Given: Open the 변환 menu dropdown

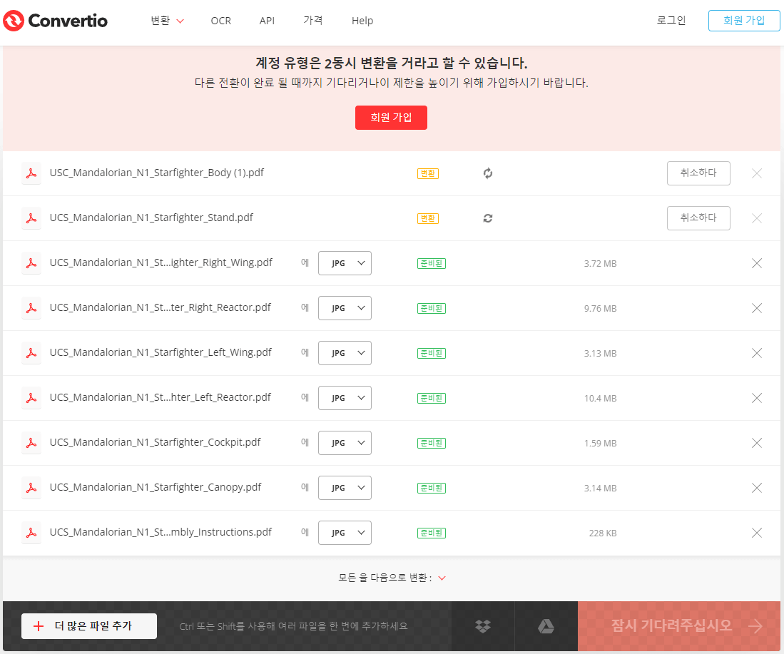Looking at the screenshot, I should point(161,21).
